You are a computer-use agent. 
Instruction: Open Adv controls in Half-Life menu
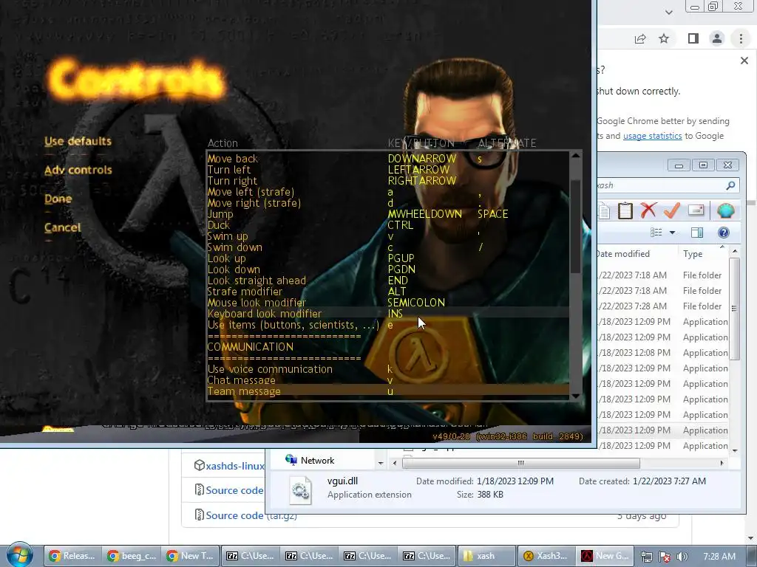coord(78,171)
